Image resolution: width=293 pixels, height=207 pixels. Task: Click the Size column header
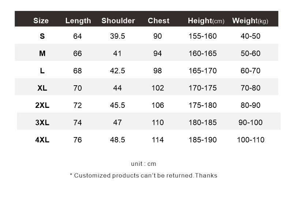41,21
